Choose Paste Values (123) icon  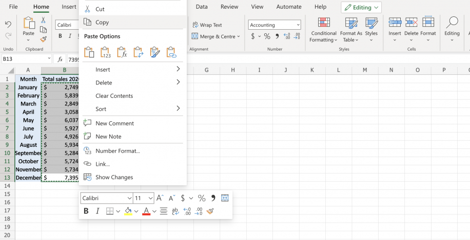coord(106,52)
